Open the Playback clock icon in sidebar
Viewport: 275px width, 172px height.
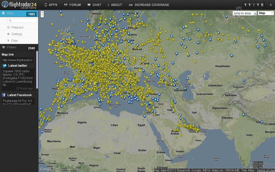(8, 27)
